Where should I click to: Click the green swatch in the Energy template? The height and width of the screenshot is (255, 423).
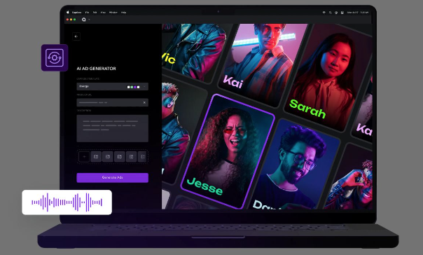point(132,87)
